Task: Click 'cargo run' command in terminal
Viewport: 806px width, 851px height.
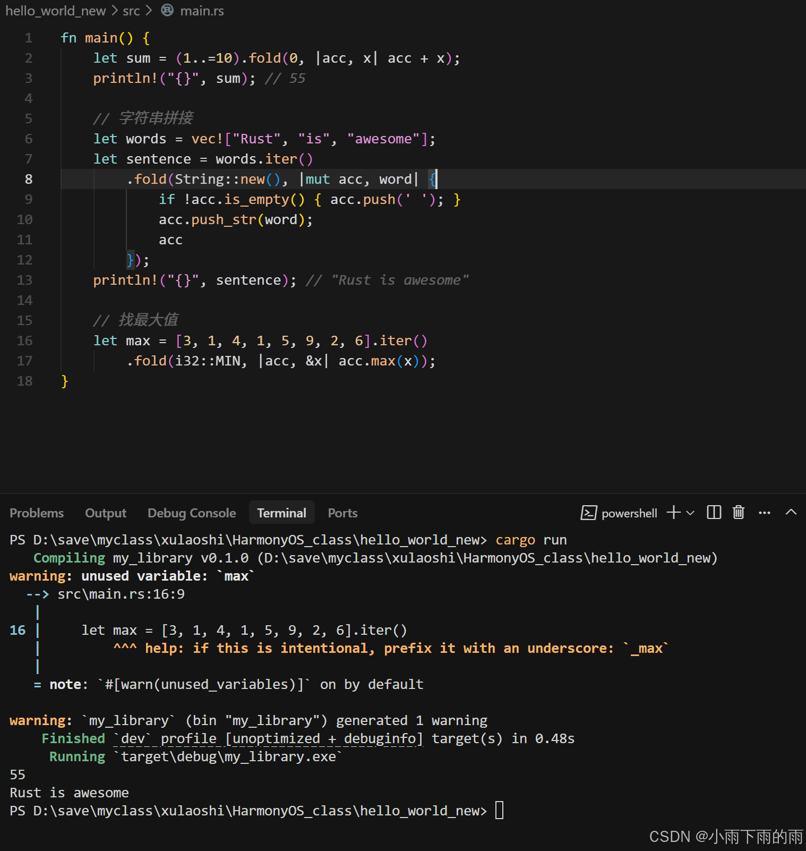Action: (531, 540)
